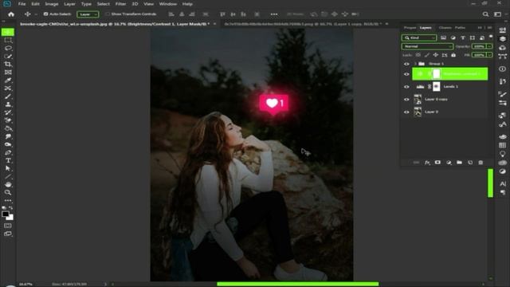Image resolution: width=510 pixels, height=287 pixels.
Task: Select the Clone Stamp tool
Action: [x=8, y=104]
